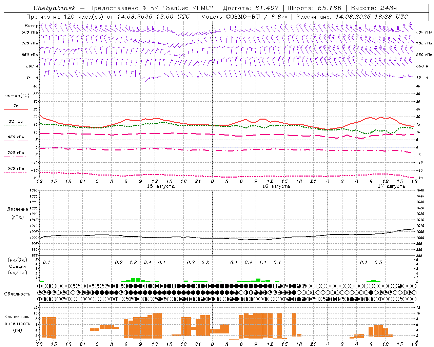
Task: Click the 17 августа date label
Action: [391, 186]
